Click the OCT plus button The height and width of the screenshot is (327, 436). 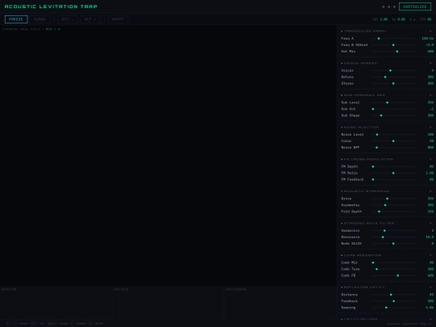(90, 19)
